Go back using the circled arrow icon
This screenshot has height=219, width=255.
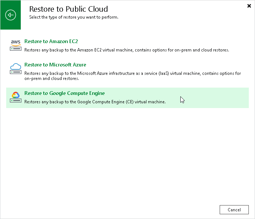tap(11, 15)
